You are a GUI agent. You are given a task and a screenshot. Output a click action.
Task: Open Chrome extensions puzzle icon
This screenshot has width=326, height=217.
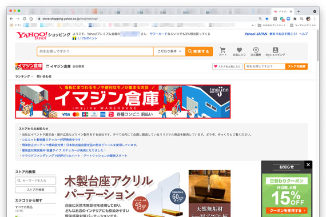pyautogui.click(x=295, y=19)
